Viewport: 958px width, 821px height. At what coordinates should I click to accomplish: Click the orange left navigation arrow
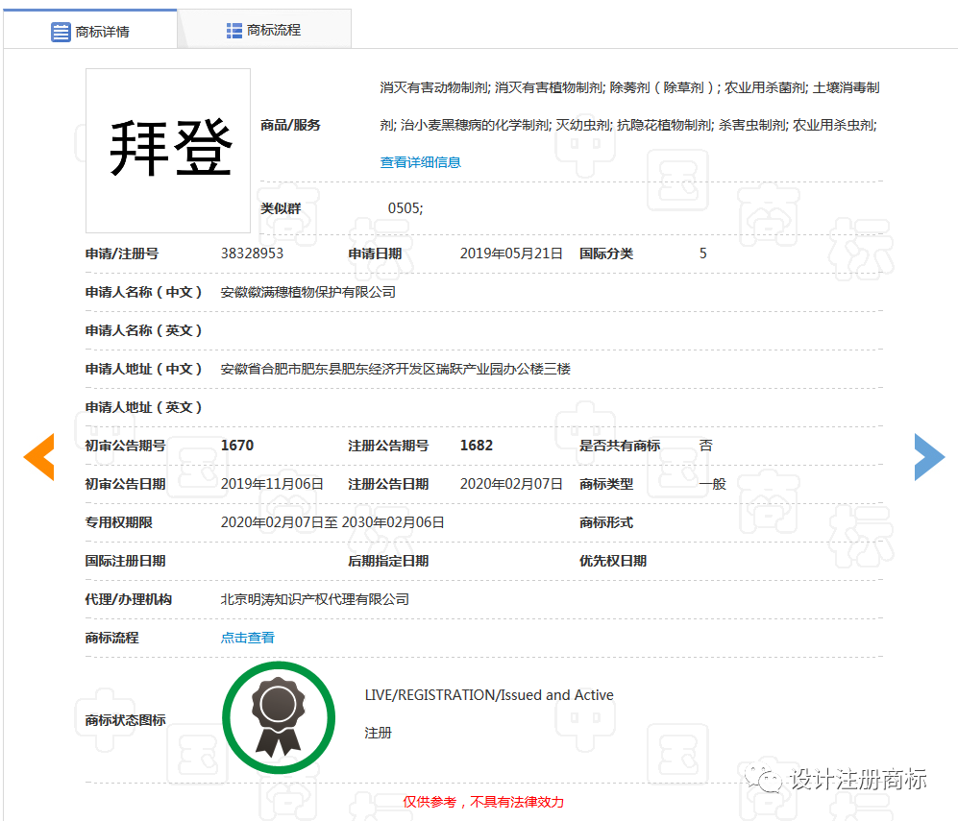(38, 457)
